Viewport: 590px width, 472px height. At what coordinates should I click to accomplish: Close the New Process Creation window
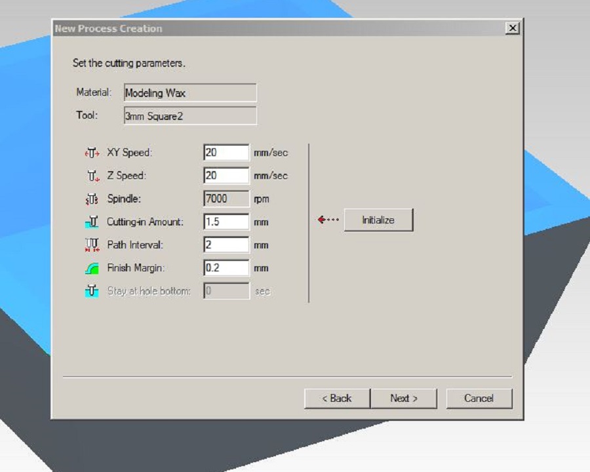click(x=512, y=28)
